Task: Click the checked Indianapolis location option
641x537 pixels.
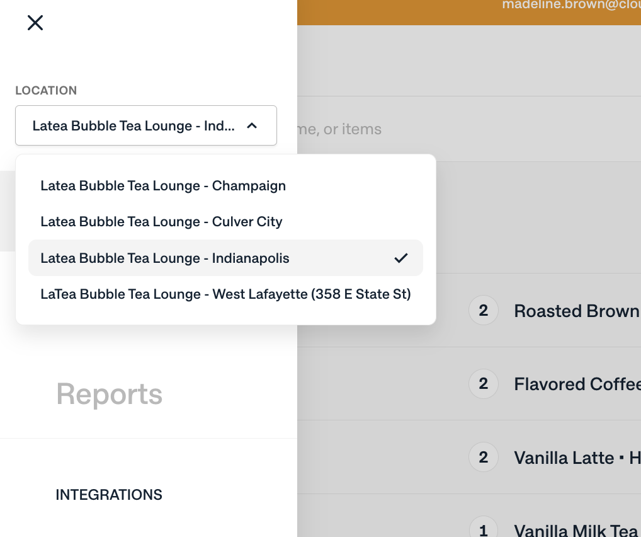Action: click(165, 258)
